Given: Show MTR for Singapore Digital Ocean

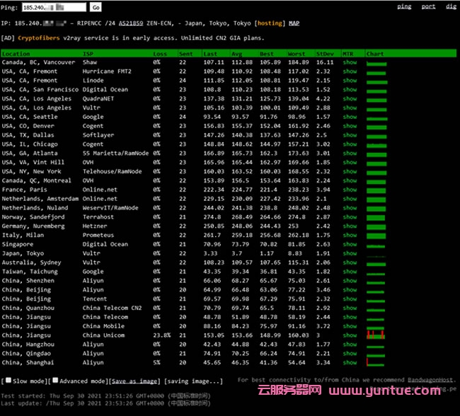Looking at the screenshot, I should click(x=350, y=244).
